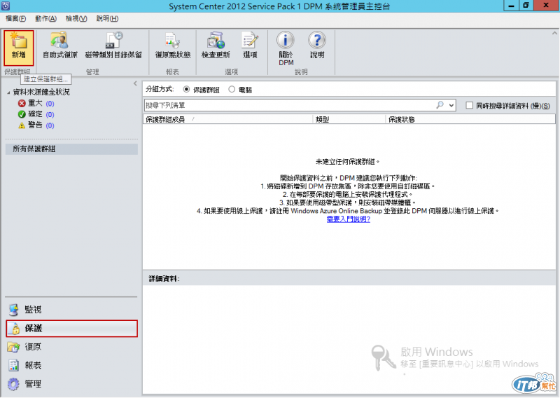Enable 同時搜尋詳細資料 checkbox
Viewport: 560px width, 398px height.
pyautogui.click(x=470, y=105)
